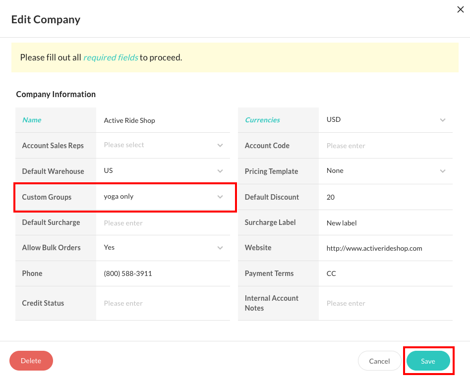Click the Pricing Template label
The image size is (470, 380).
[x=271, y=171]
